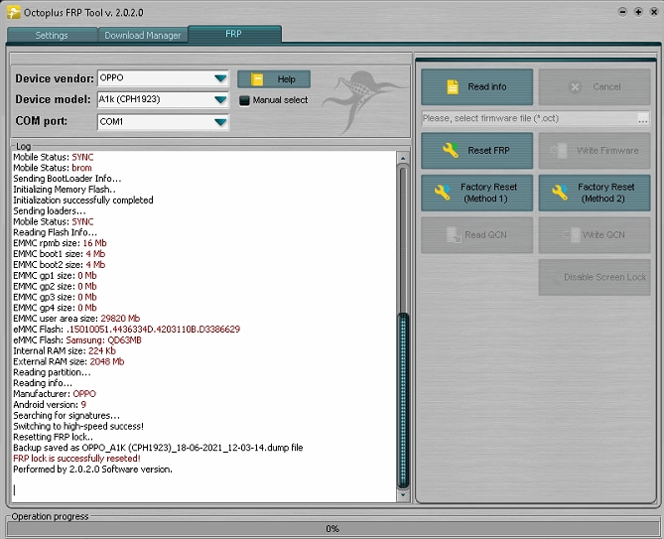This screenshot has width=664, height=539.
Task: Click the 'Backup saved as OPPO_A1K' log line
Action: tap(158, 448)
